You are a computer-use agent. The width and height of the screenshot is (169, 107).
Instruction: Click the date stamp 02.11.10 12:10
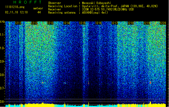click(16, 12)
